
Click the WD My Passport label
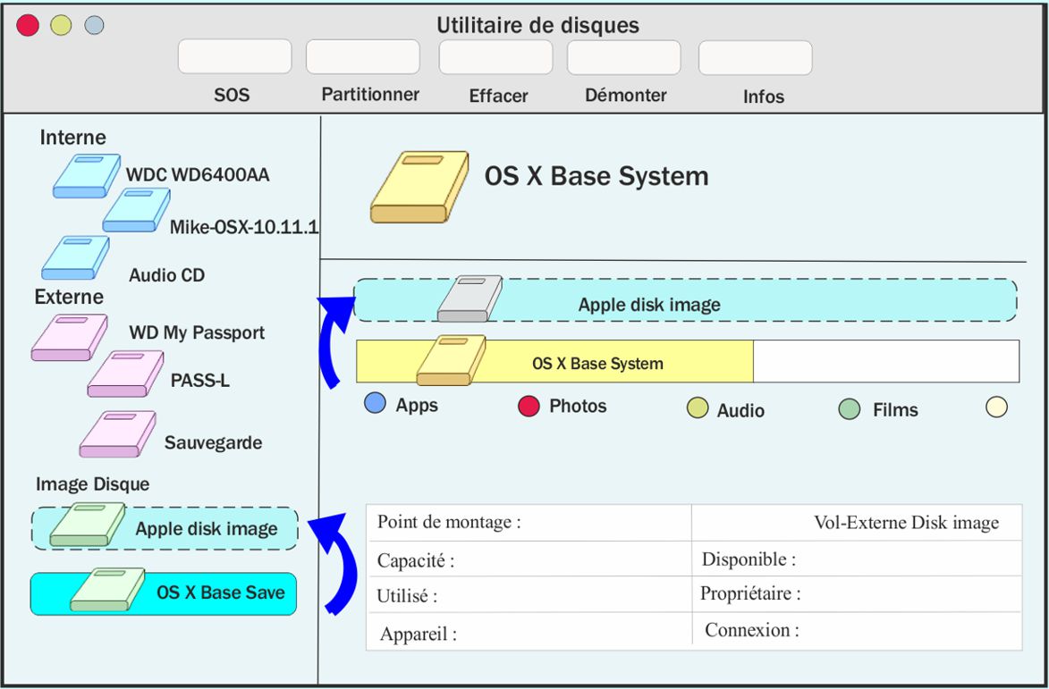197,332
